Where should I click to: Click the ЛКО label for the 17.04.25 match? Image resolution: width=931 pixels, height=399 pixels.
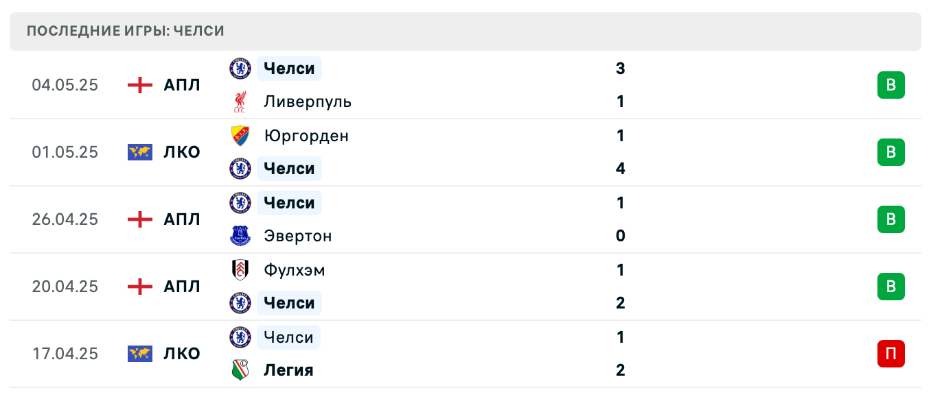[x=182, y=354]
